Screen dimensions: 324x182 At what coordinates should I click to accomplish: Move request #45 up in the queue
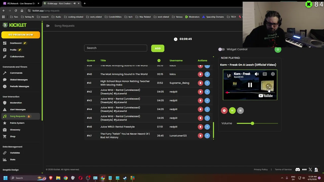(207, 118)
